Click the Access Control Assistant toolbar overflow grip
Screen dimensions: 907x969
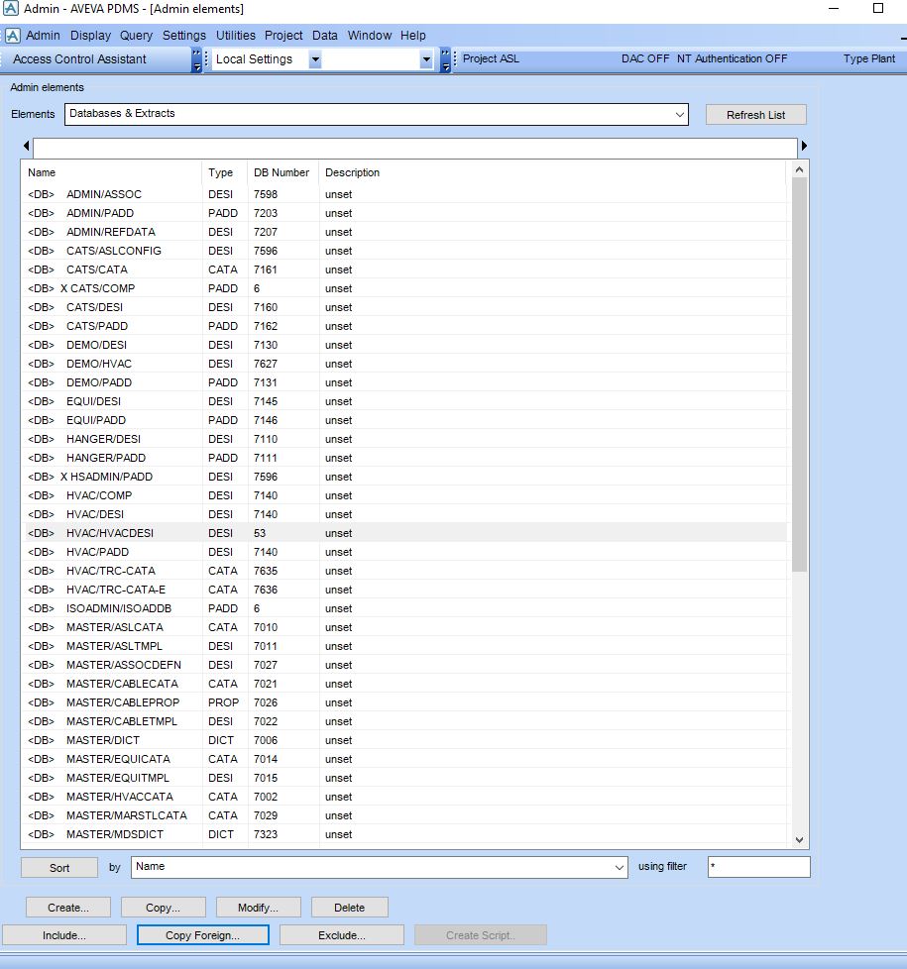click(196, 59)
